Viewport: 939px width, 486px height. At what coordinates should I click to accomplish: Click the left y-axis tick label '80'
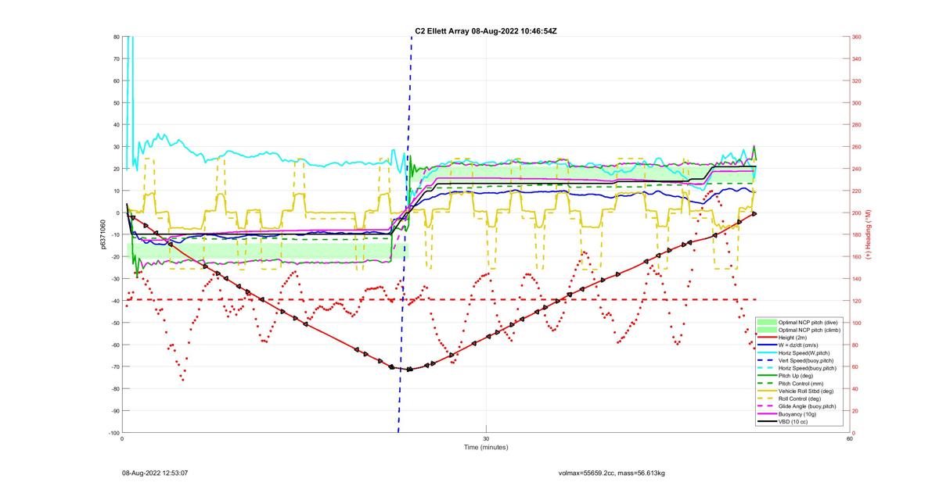click(116, 37)
